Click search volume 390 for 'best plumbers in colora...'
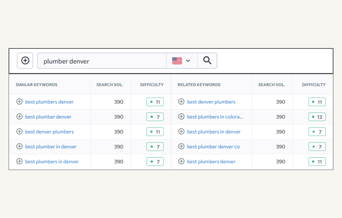Screen dimensions: 342x218 click(x=280, y=117)
